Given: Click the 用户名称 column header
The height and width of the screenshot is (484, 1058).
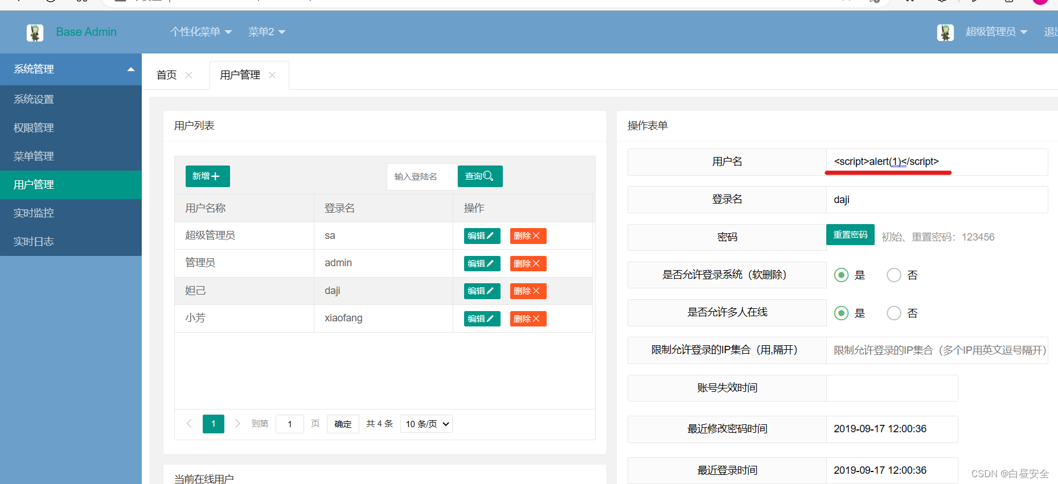Looking at the screenshot, I should [244, 208].
